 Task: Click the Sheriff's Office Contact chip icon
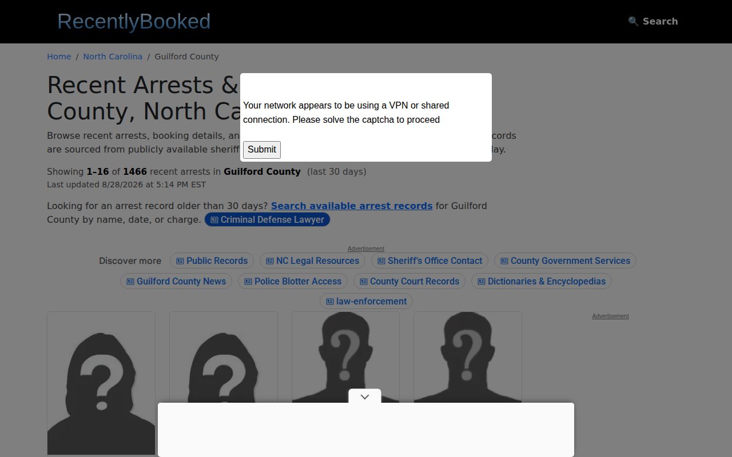(x=381, y=261)
